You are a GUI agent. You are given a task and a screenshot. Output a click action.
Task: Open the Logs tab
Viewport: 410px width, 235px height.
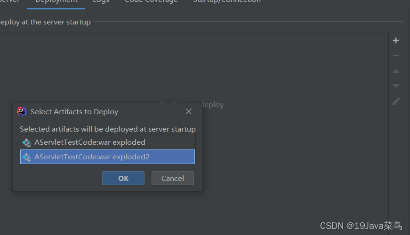[x=101, y=1]
